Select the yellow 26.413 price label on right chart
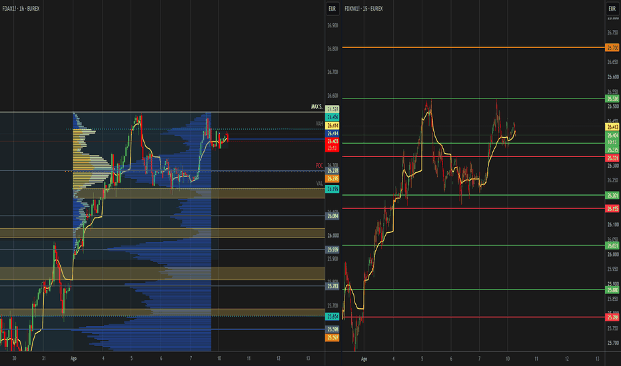The height and width of the screenshot is (366, 621). (612, 127)
